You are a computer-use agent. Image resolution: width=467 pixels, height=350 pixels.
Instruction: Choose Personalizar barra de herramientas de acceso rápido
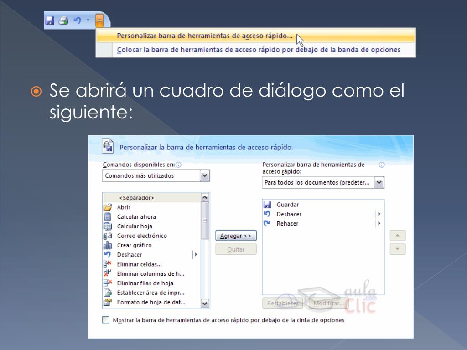coord(205,36)
